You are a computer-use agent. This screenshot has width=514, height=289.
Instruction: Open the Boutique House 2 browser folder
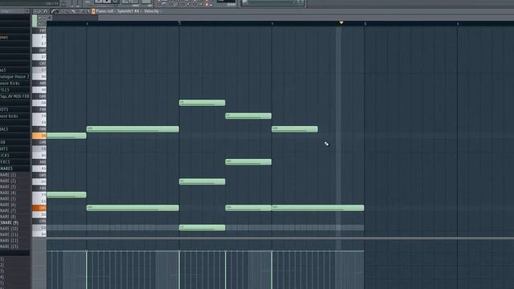(14, 77)
